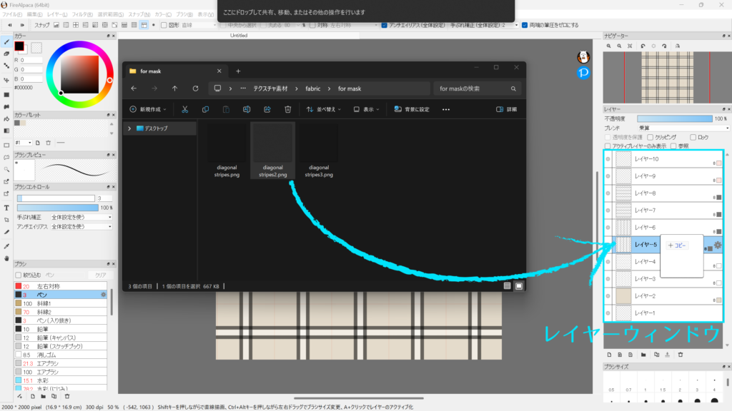Click the rotate-left icon in the Navigator panel

click(x=643, y=46)
